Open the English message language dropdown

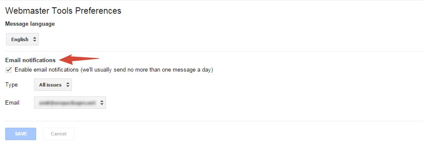22,39
